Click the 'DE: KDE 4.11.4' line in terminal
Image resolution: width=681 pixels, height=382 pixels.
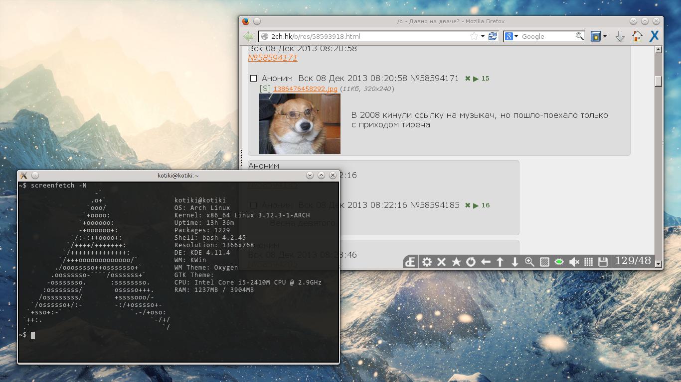[x=202, y=253]
